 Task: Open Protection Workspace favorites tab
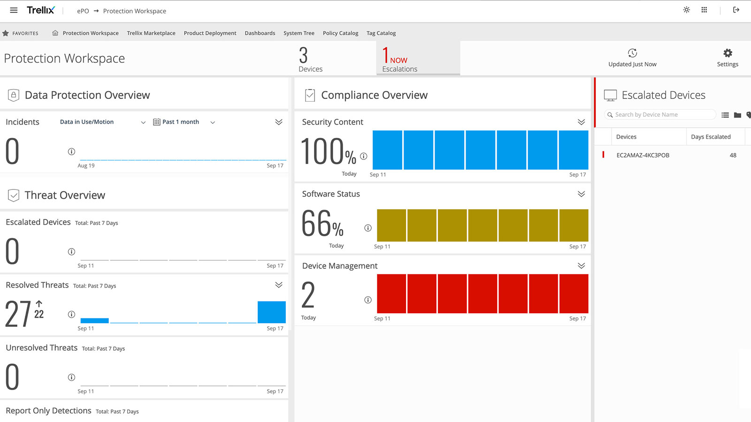click(91, 33)
